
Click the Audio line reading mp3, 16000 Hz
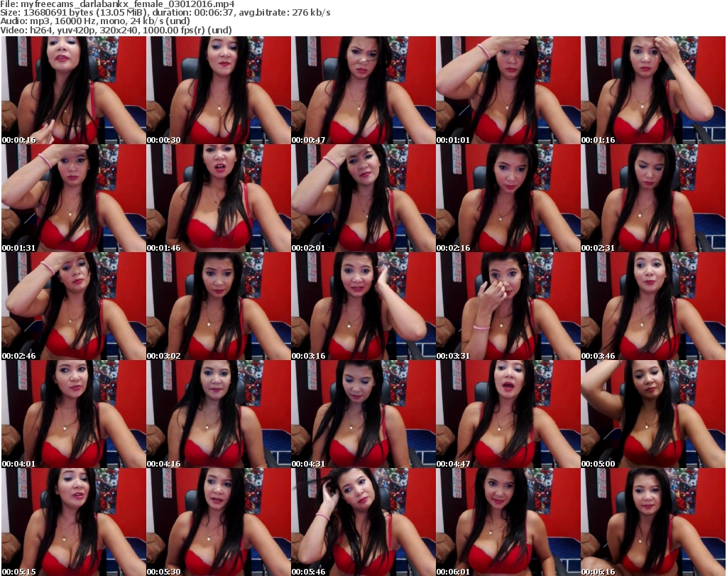[x=95, y=21]
